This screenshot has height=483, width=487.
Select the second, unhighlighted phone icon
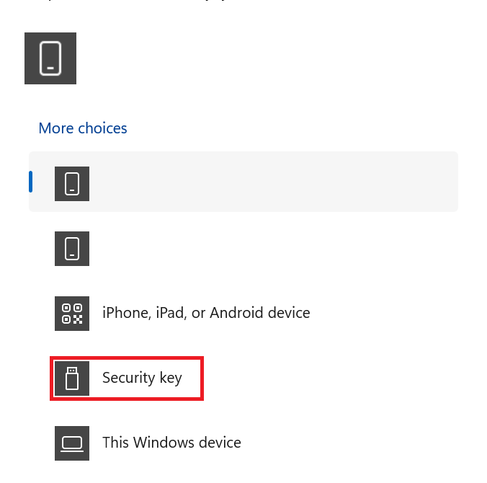click(72, 248)
